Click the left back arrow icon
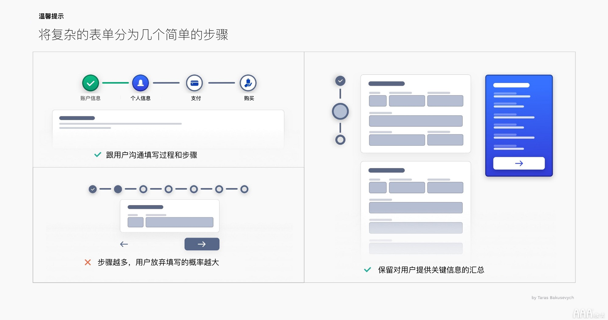 124,244
